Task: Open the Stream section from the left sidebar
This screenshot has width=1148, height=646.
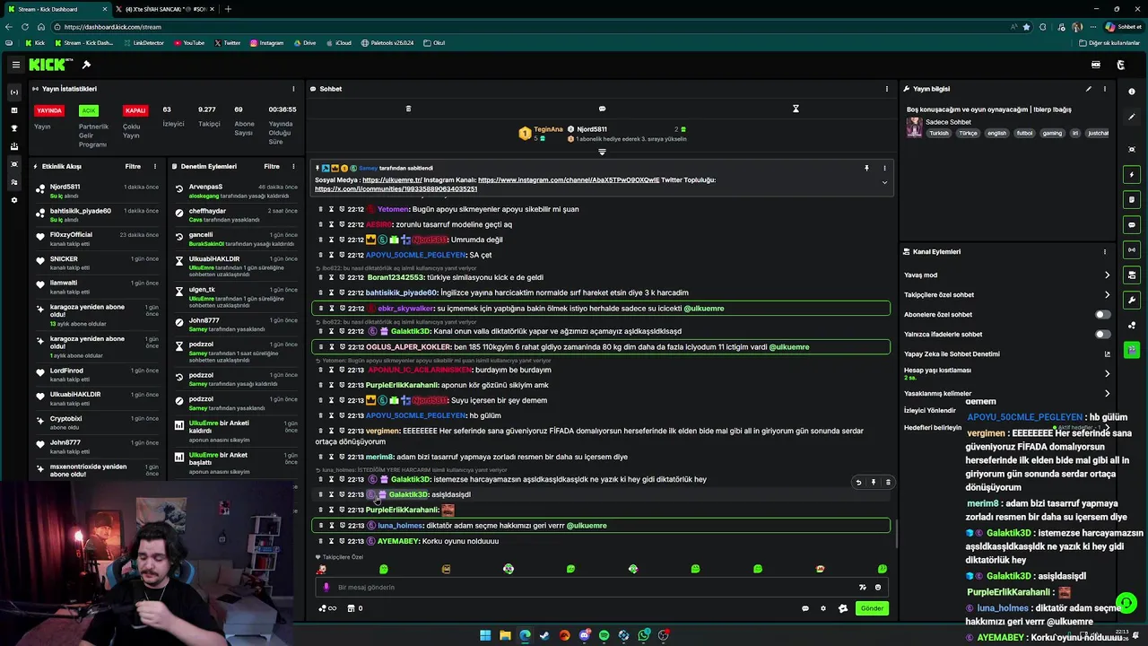Action: [13, 92]
